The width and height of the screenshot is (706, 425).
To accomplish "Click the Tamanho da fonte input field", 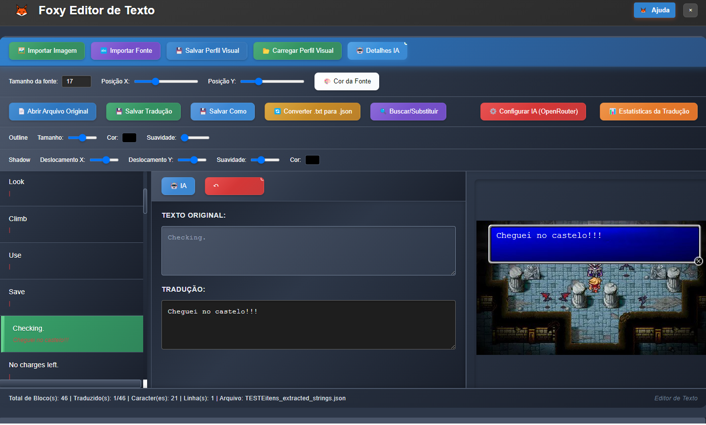I will pyautogui.click(x=76, y=81).
